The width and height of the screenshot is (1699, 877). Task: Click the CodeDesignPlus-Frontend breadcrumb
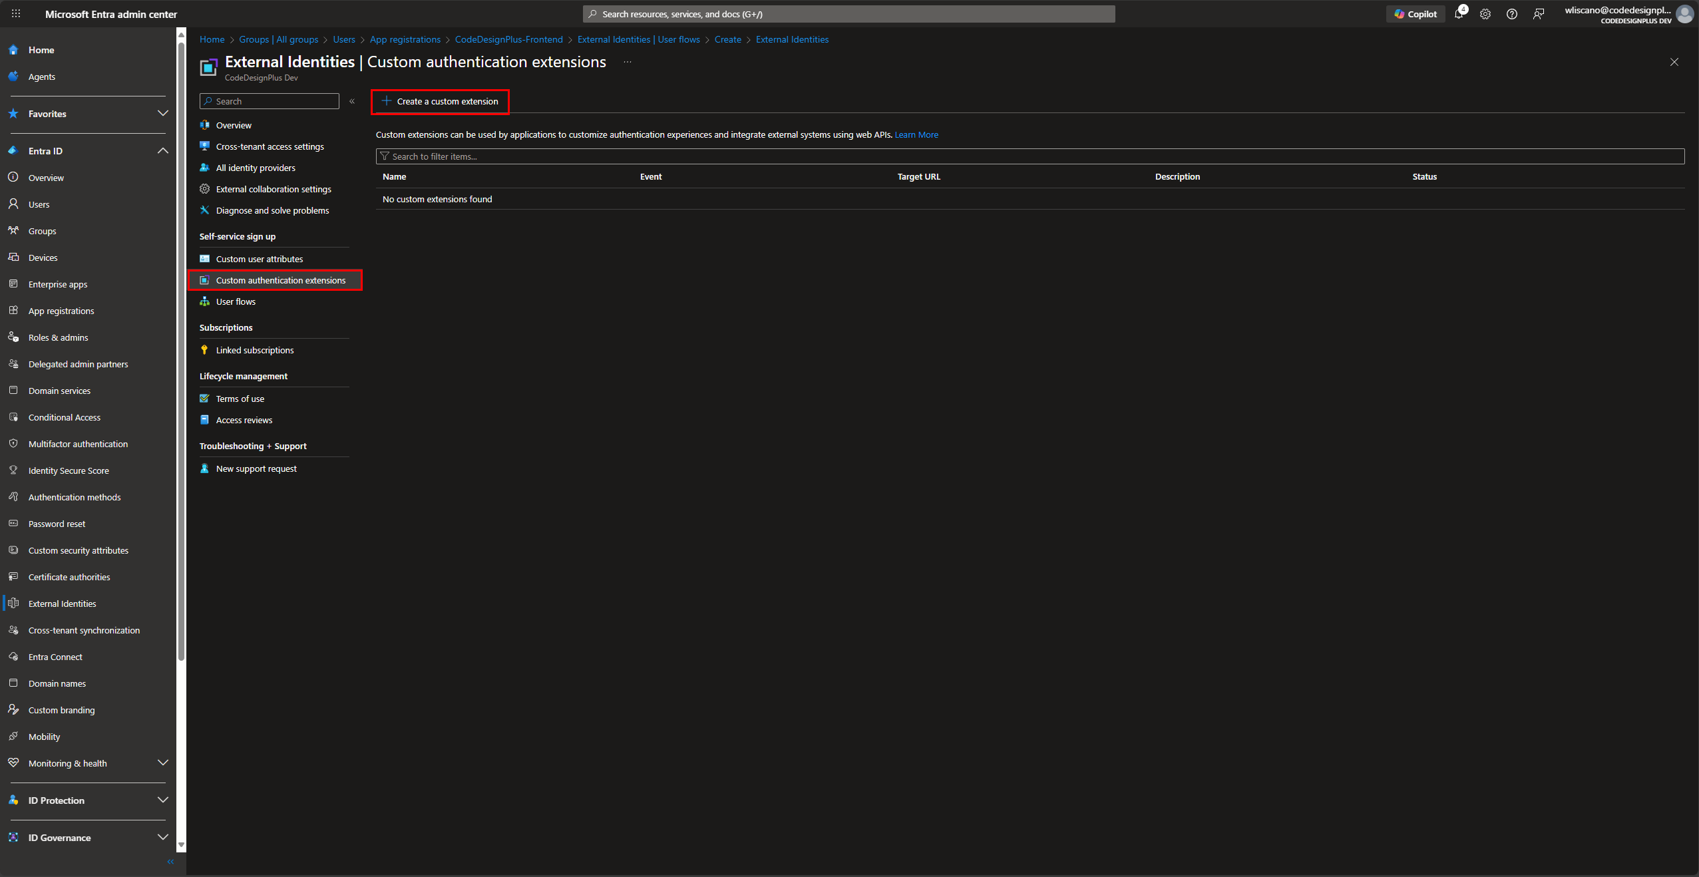pos(509,39)
